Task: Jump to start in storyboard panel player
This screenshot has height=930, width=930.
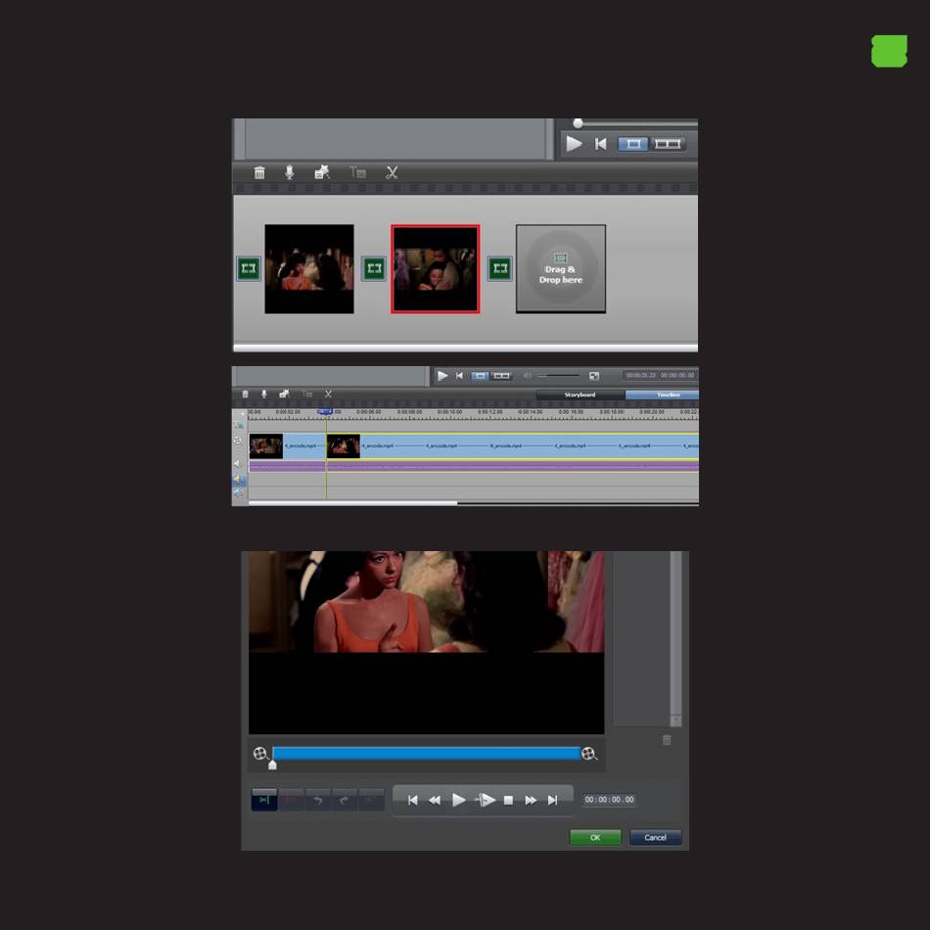Action: point(601,144)
